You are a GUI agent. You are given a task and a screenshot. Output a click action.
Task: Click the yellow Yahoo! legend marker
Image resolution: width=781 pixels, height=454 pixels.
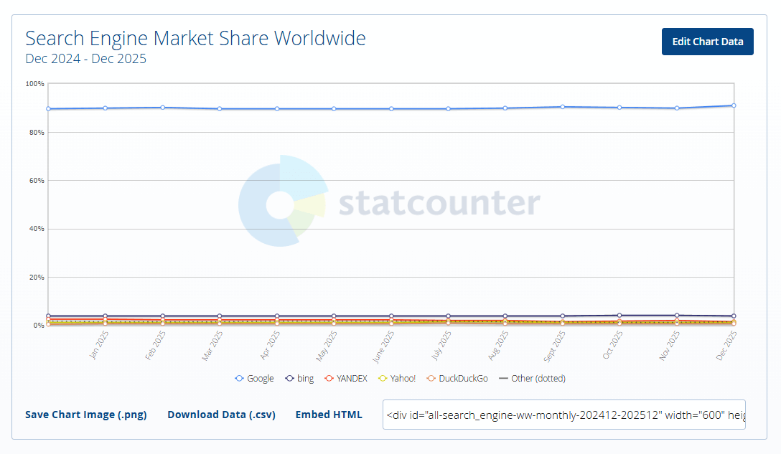[x=383, y=379]
